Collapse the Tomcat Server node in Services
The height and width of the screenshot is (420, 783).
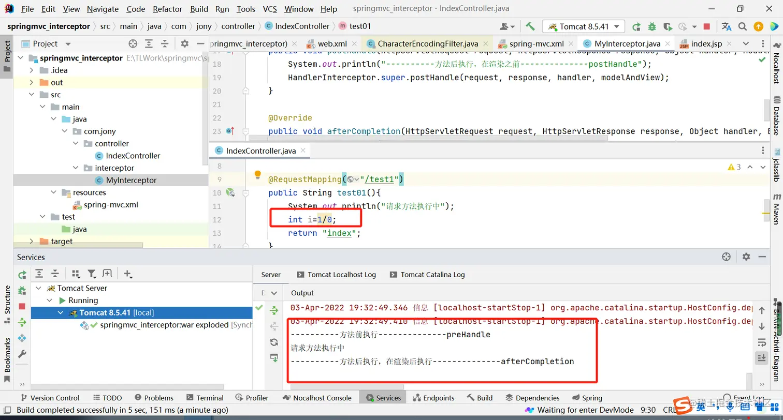39,288
